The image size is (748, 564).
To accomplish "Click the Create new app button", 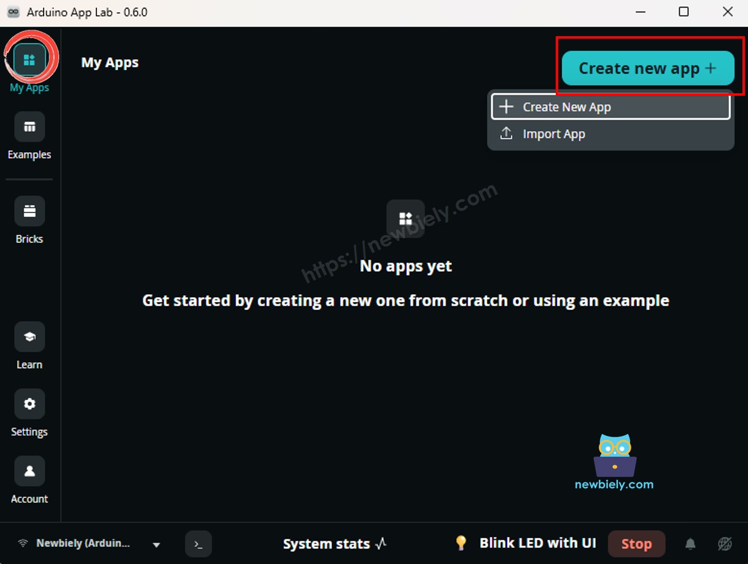I will tap(648, 68).
